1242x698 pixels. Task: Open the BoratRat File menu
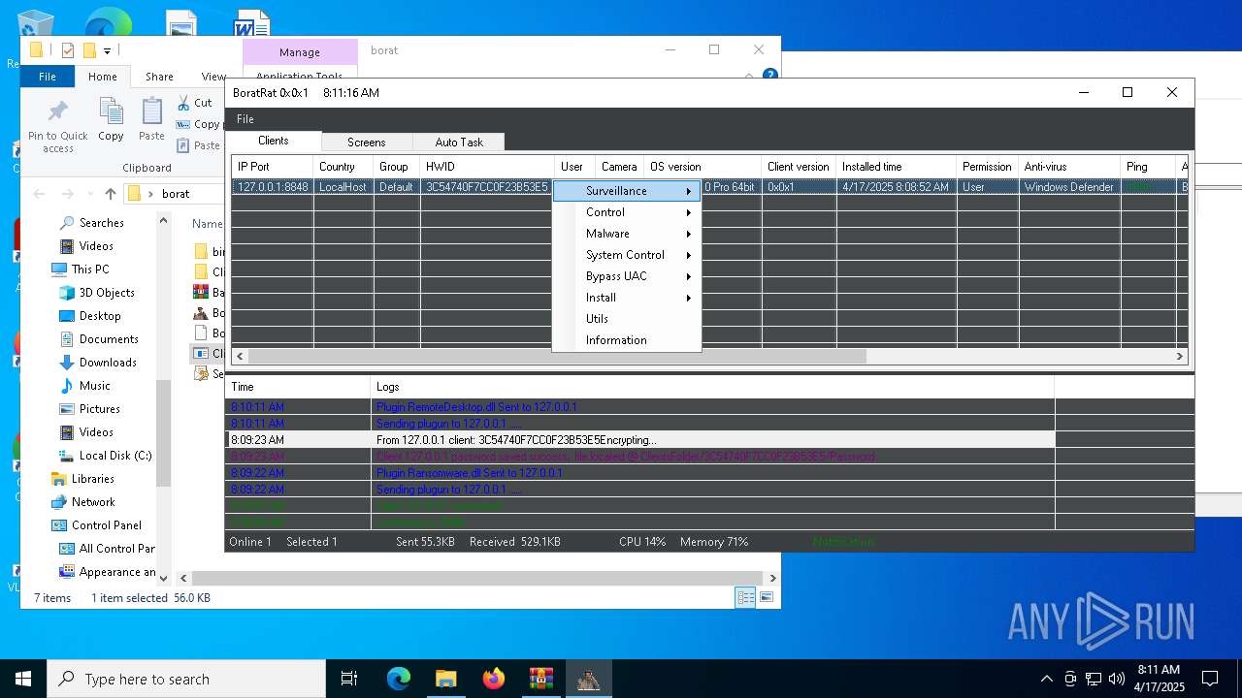pyautogui.click(x=245, y=119)
